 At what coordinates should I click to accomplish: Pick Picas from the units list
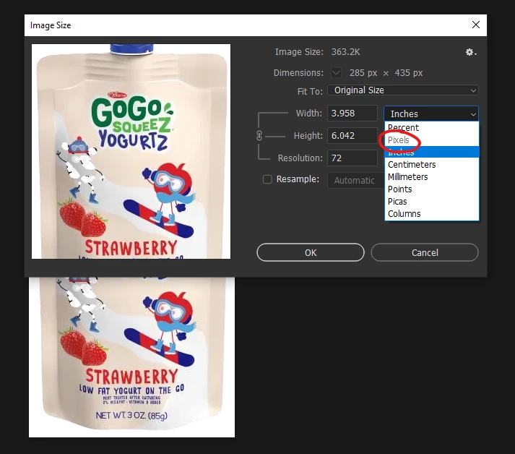[432, 201]
